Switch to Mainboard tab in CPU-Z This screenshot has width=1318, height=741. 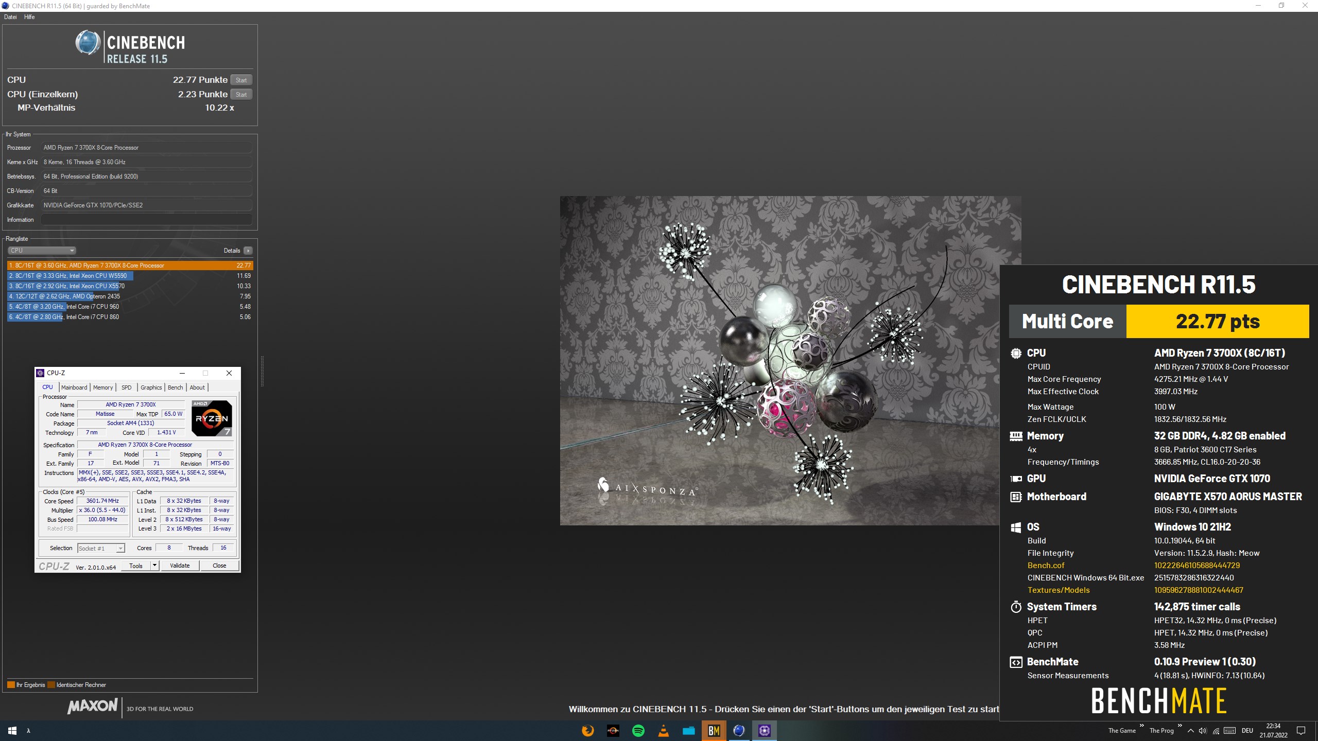coord(74,387)
